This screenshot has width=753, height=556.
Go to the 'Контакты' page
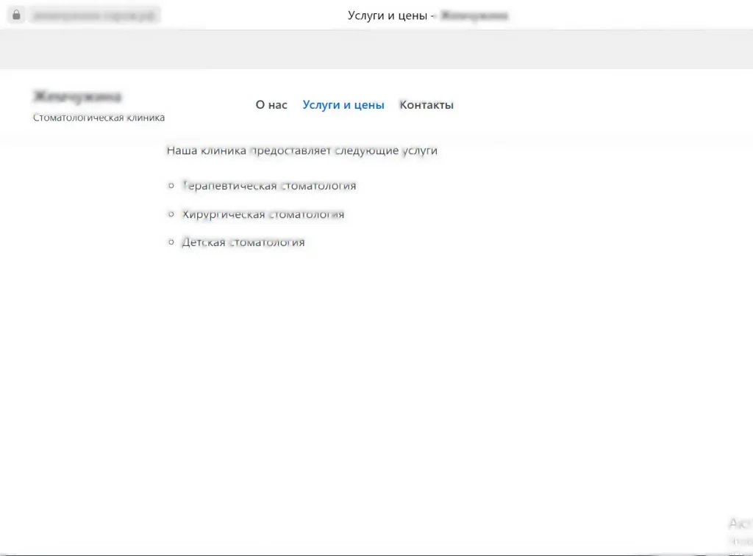tap(427, 105)
